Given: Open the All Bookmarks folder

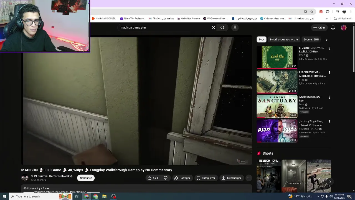Looking at the screenshot, I should [343, 19].
